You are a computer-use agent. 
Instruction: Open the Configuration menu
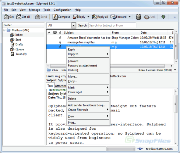[x=62, y=10]
